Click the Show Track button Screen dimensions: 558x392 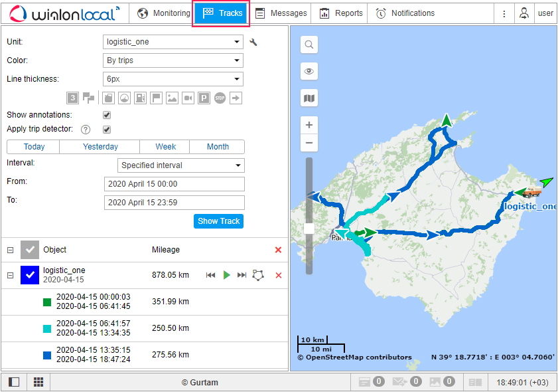tap(218, 221)
